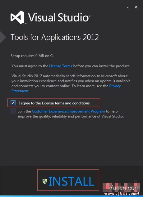This screenshot has height=197, width=143.
Task: Open the Customer Experience Improvement Program link
Action: coord(68,111)
